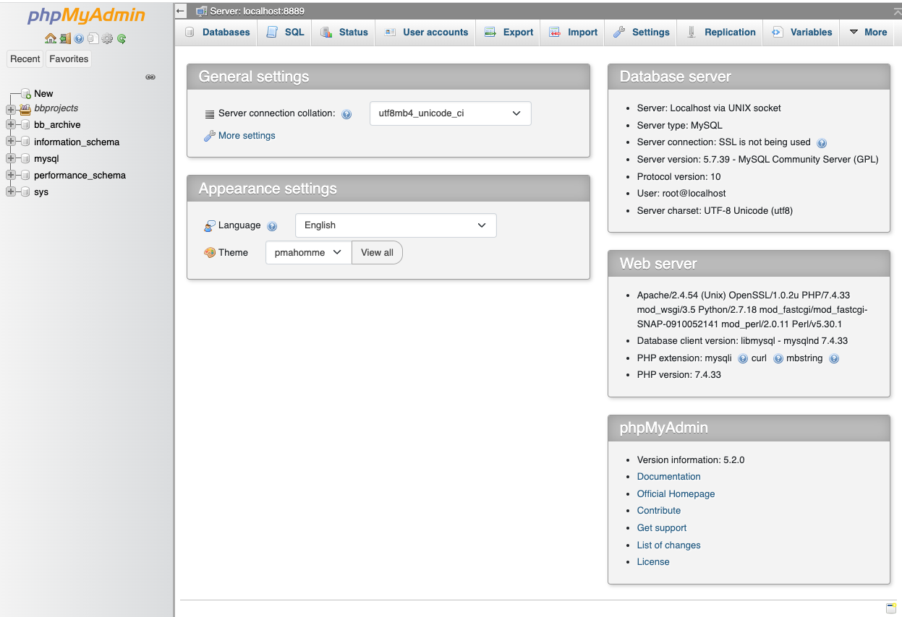Click the Recent button
Image resolution: width=902 pixels, height=617 pixels.
click(25, 59)
